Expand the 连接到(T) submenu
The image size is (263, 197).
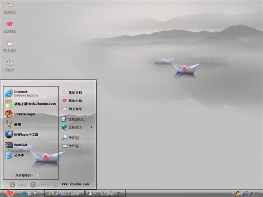point(77,127)
